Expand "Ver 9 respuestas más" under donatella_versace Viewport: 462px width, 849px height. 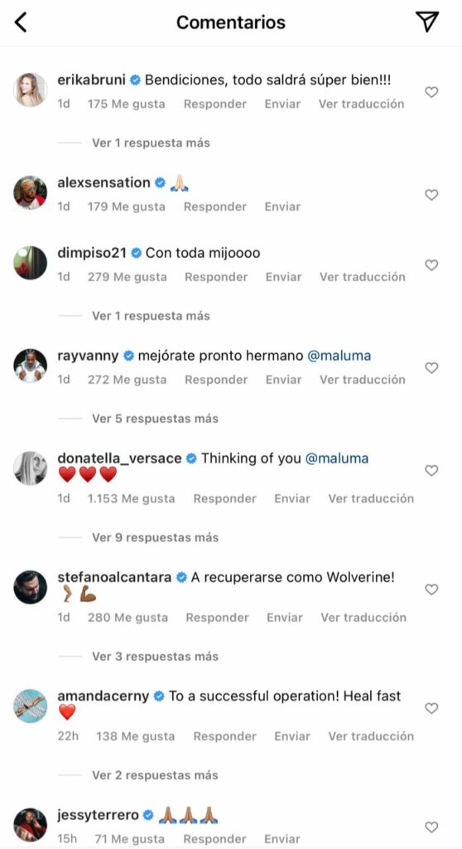(x=155, y=537)
